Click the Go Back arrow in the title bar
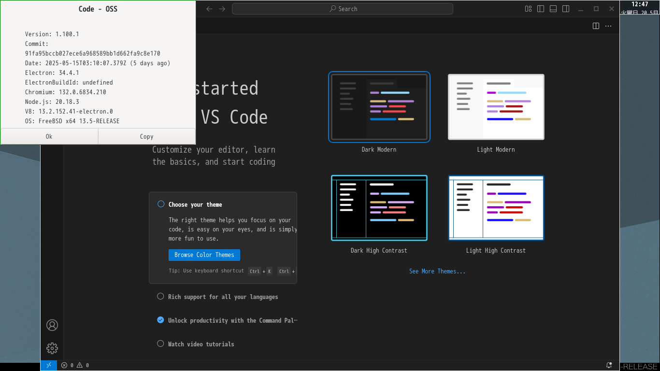 click(209, 9)
